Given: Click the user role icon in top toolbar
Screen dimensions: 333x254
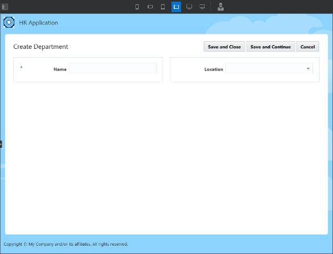Looking at the screenshot, I should coord(221,7).
